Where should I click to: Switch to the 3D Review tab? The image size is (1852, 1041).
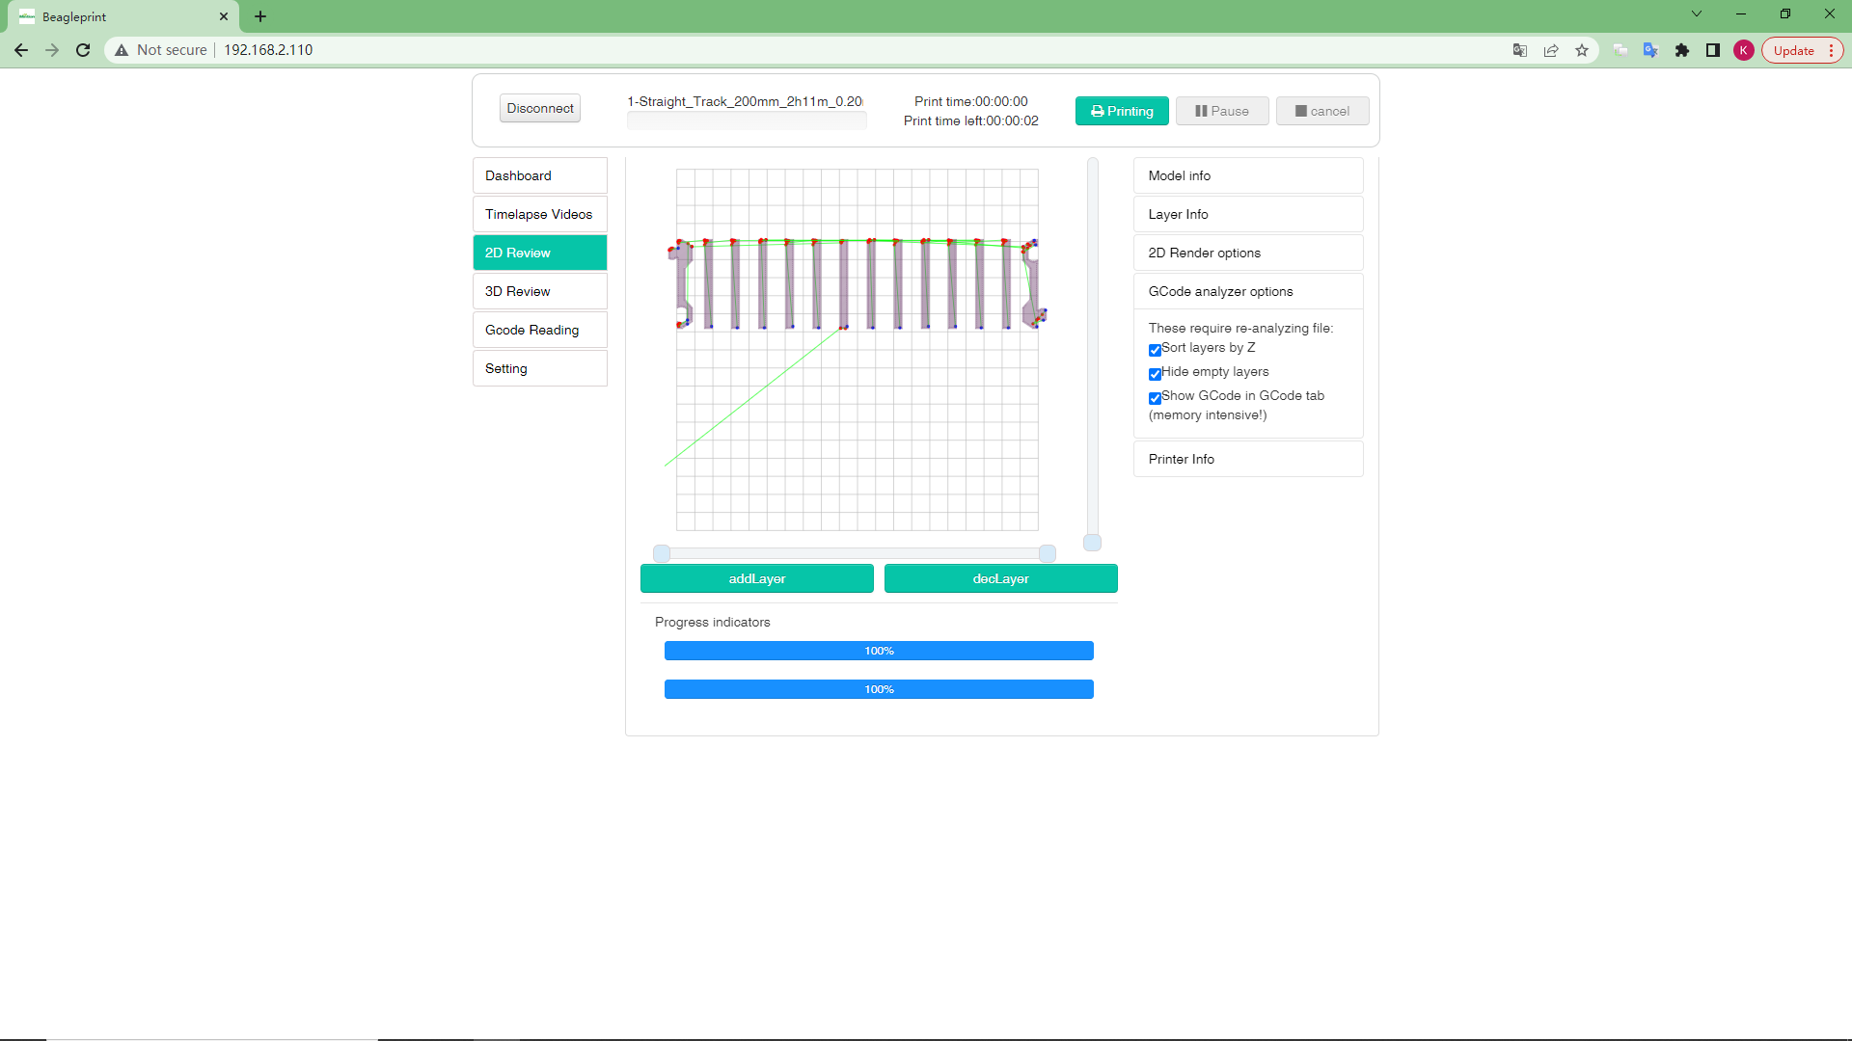[x=539, y=291]
